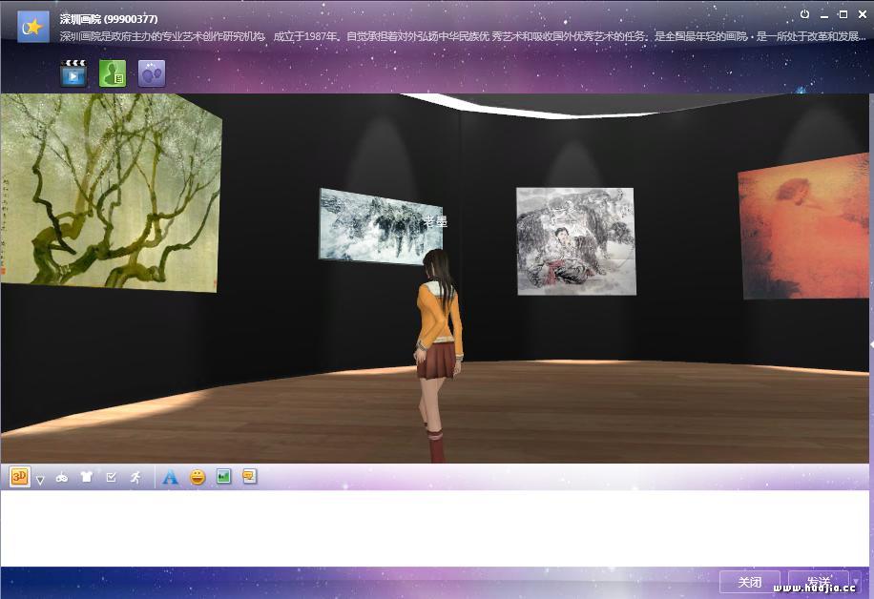874x599 pixels.
Task: Click the power icon in the title bar
Action: [804, 14]
